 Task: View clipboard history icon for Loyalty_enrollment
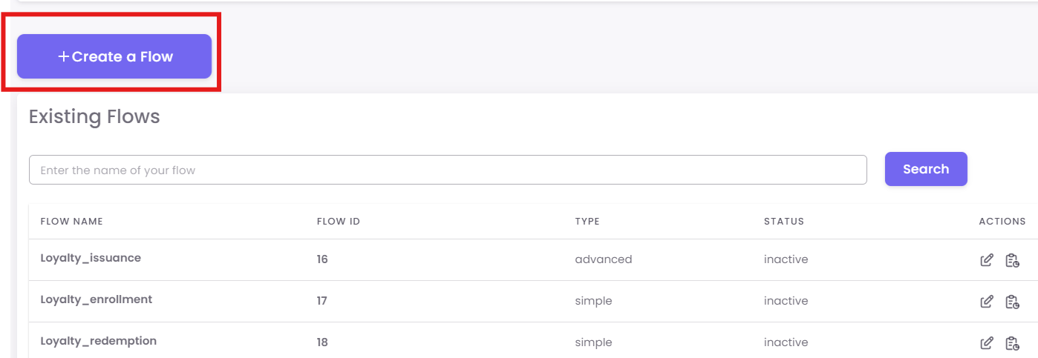click(x=1012, y=302)
